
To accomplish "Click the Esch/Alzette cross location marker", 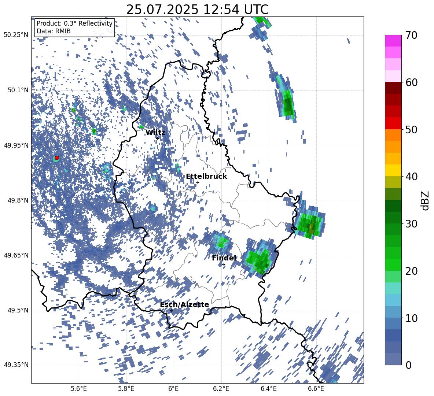I will [171, 311].
